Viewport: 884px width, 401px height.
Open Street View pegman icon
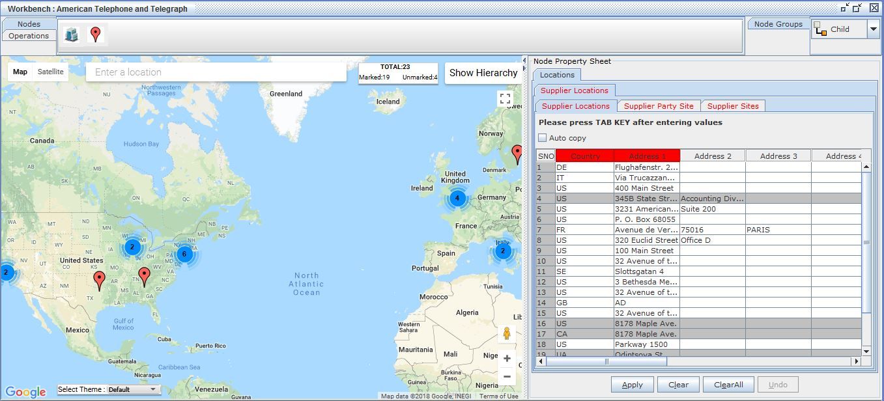point(506,333)
